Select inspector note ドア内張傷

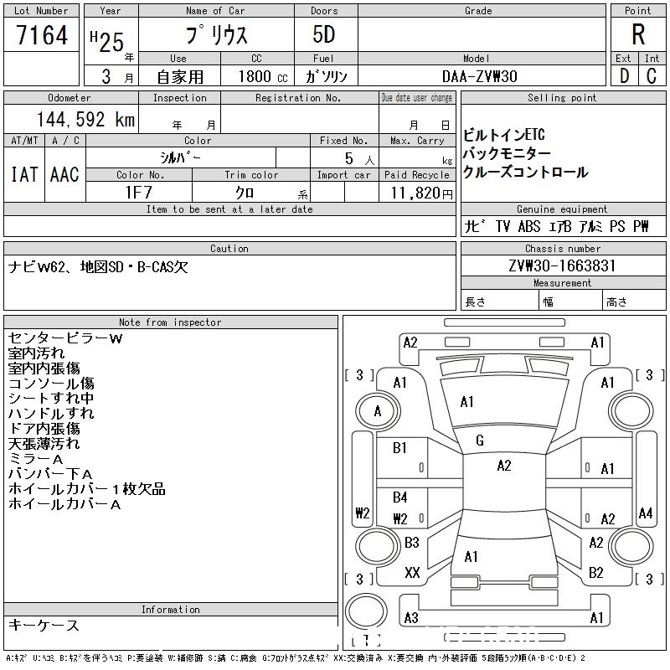44,429
